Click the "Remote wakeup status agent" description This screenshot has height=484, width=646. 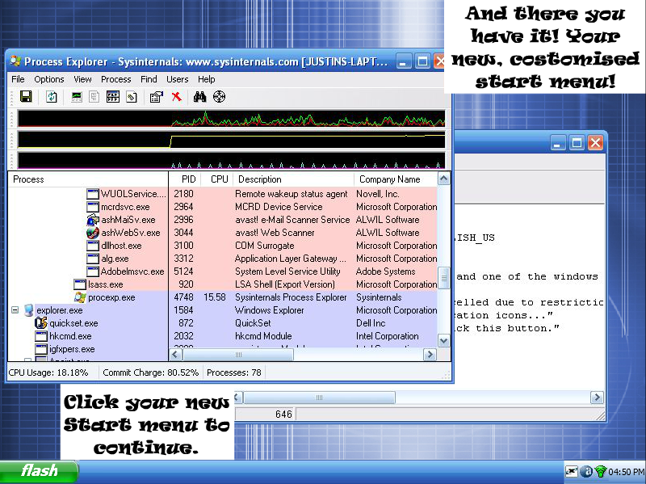coord(292,194)
